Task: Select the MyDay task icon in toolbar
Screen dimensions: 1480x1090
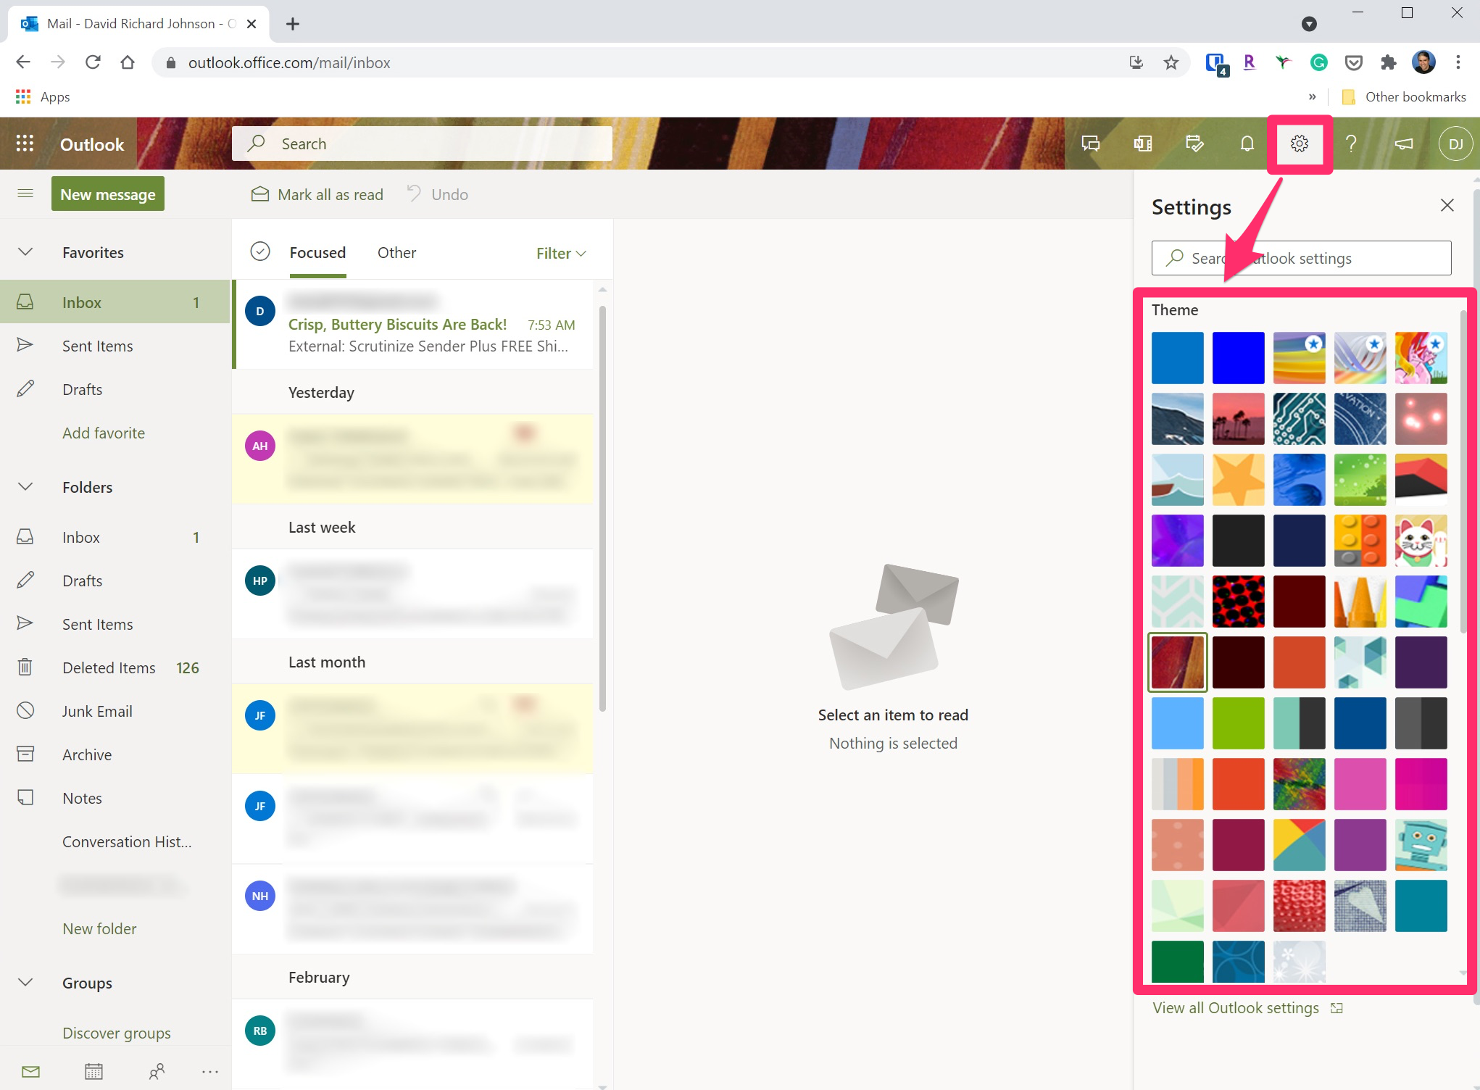Action: pos(1195,143)
